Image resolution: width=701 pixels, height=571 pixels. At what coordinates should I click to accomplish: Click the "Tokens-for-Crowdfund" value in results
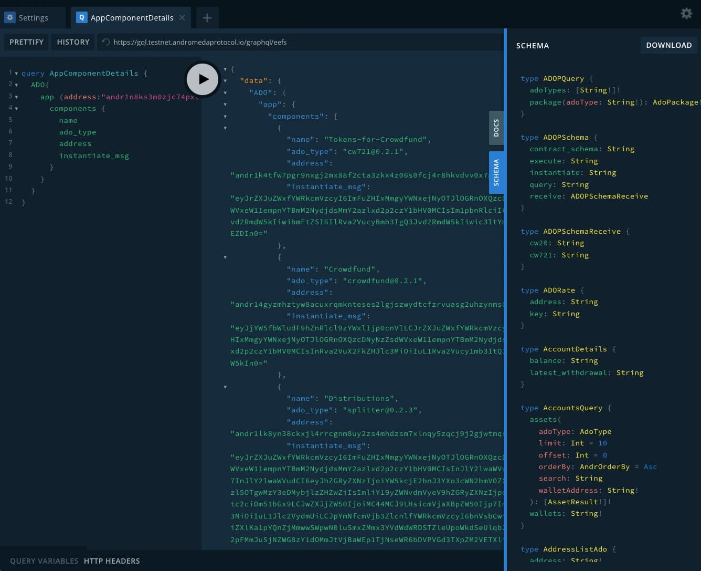[x=377, y=140]
